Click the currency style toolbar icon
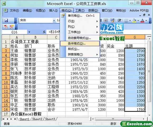153x127 pixels. click(x=112, y=20)
